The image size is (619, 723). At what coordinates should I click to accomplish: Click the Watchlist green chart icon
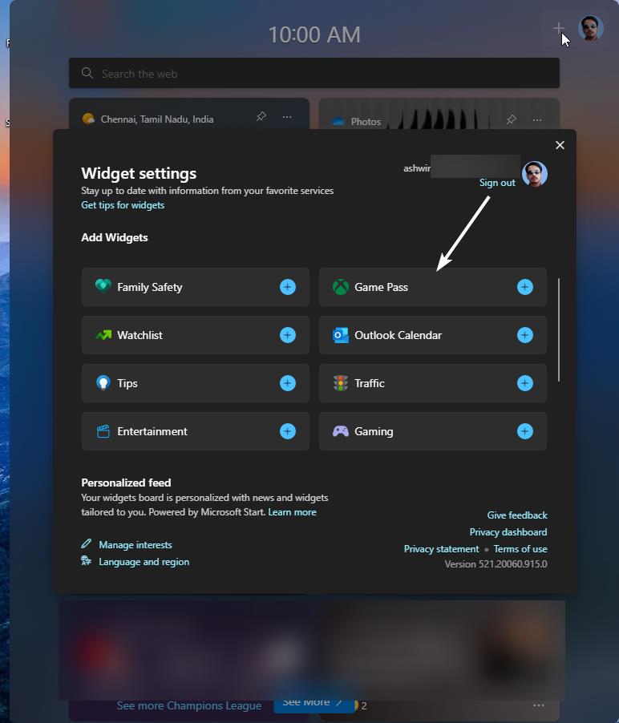coord(103,335)
